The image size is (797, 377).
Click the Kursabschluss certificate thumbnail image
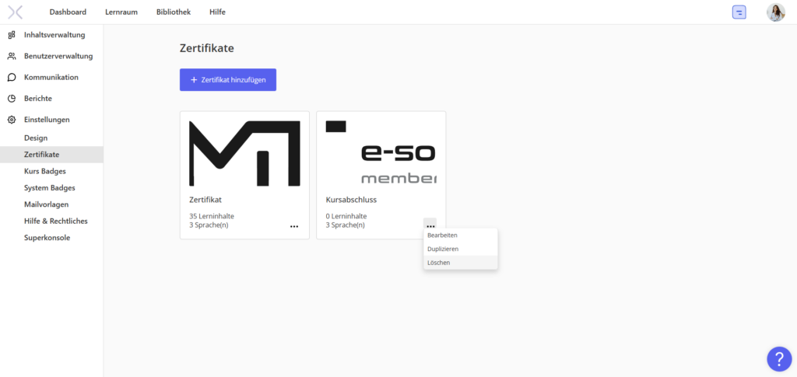(381, 152)
